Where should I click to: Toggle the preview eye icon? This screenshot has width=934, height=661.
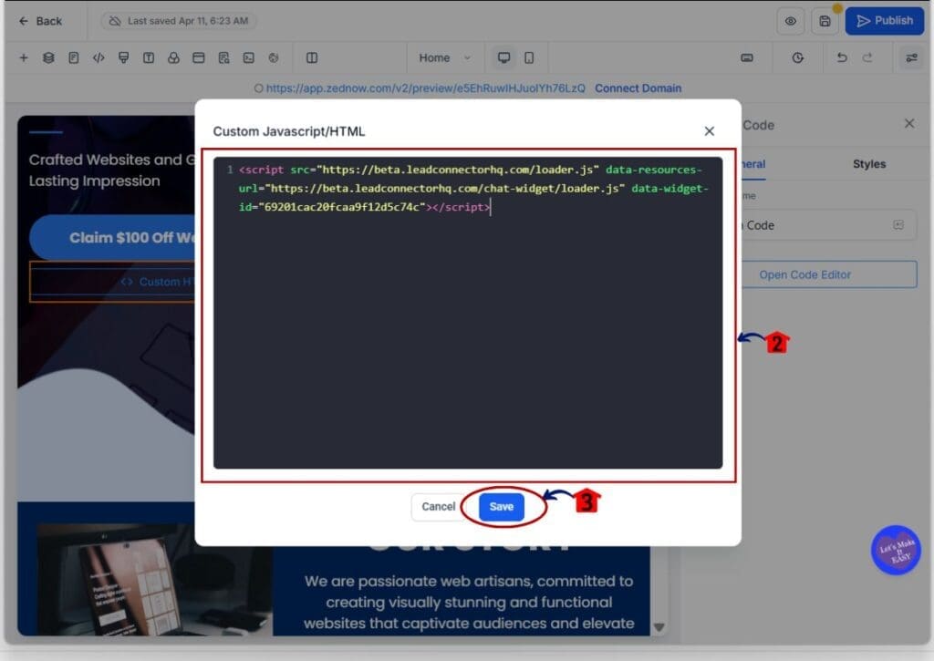pos(791,21)
